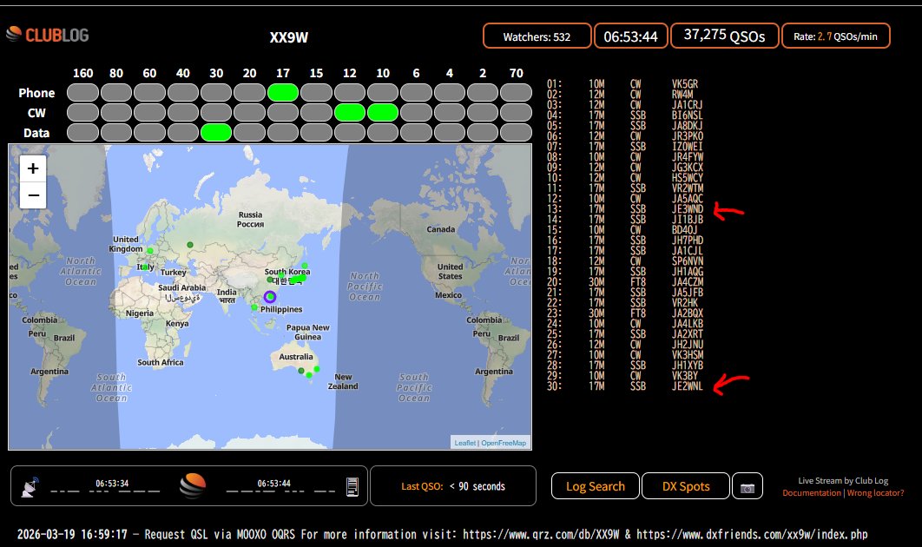The image size is (922, 547).
Task: Click callsign SP6NVN in log list
Action: tap(688, 261)
